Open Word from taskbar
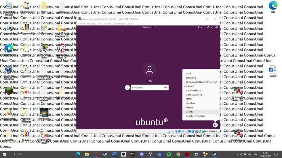This screenshot has width=282, height=158. pos(115,154)
